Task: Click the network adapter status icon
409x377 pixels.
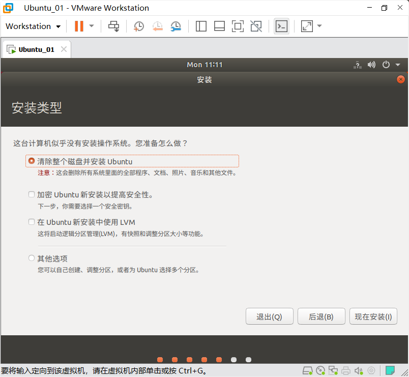Action: pos(333,370)
